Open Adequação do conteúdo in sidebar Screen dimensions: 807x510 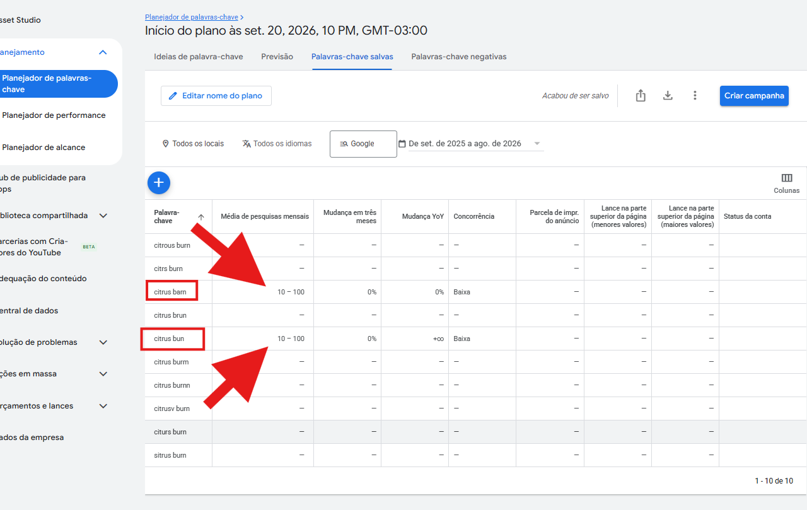[44, 279]
